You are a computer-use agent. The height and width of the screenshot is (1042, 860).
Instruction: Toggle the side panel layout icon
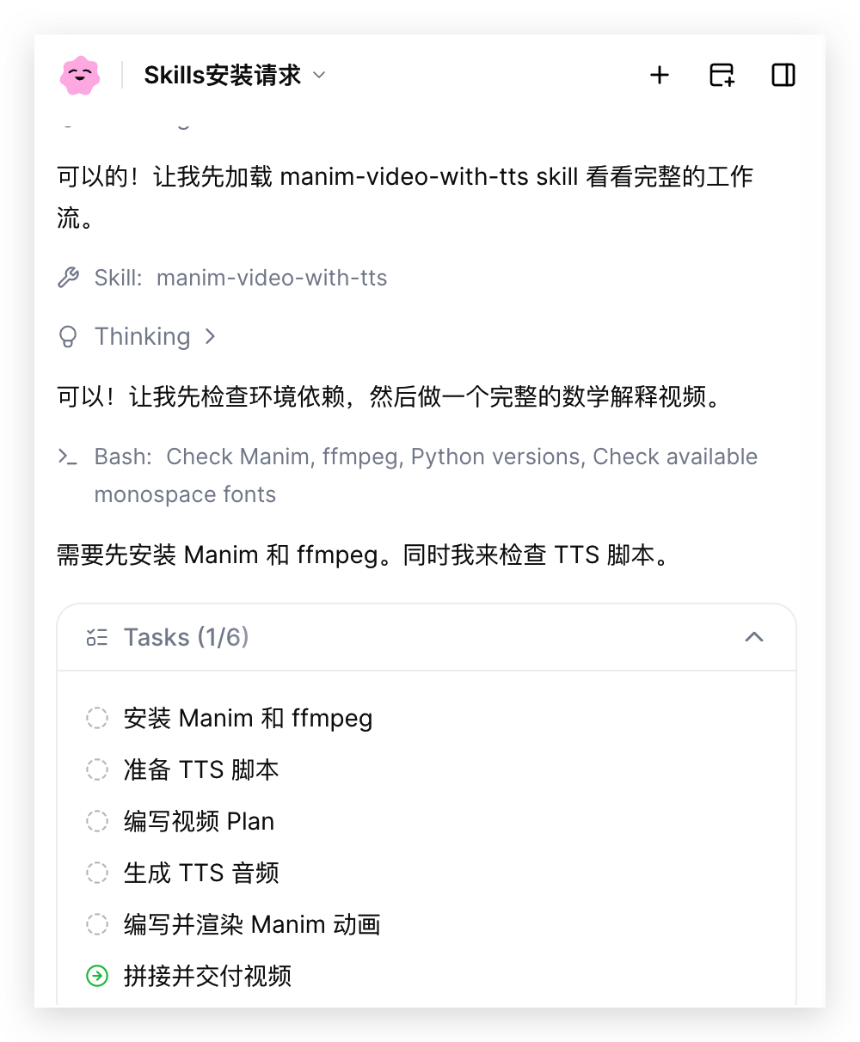click(783, 76)
